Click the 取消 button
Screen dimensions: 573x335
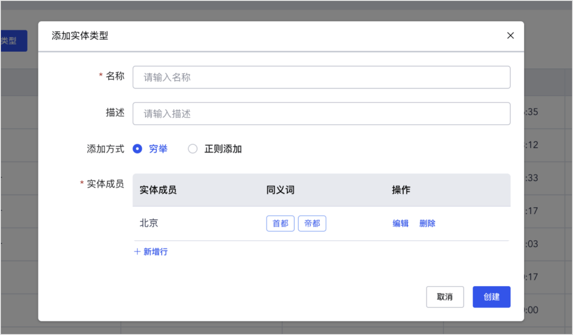[x=445, y=297]
